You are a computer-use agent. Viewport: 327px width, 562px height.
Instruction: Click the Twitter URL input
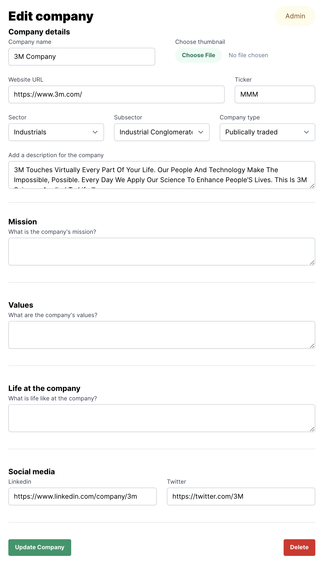[x=241, y=496]
